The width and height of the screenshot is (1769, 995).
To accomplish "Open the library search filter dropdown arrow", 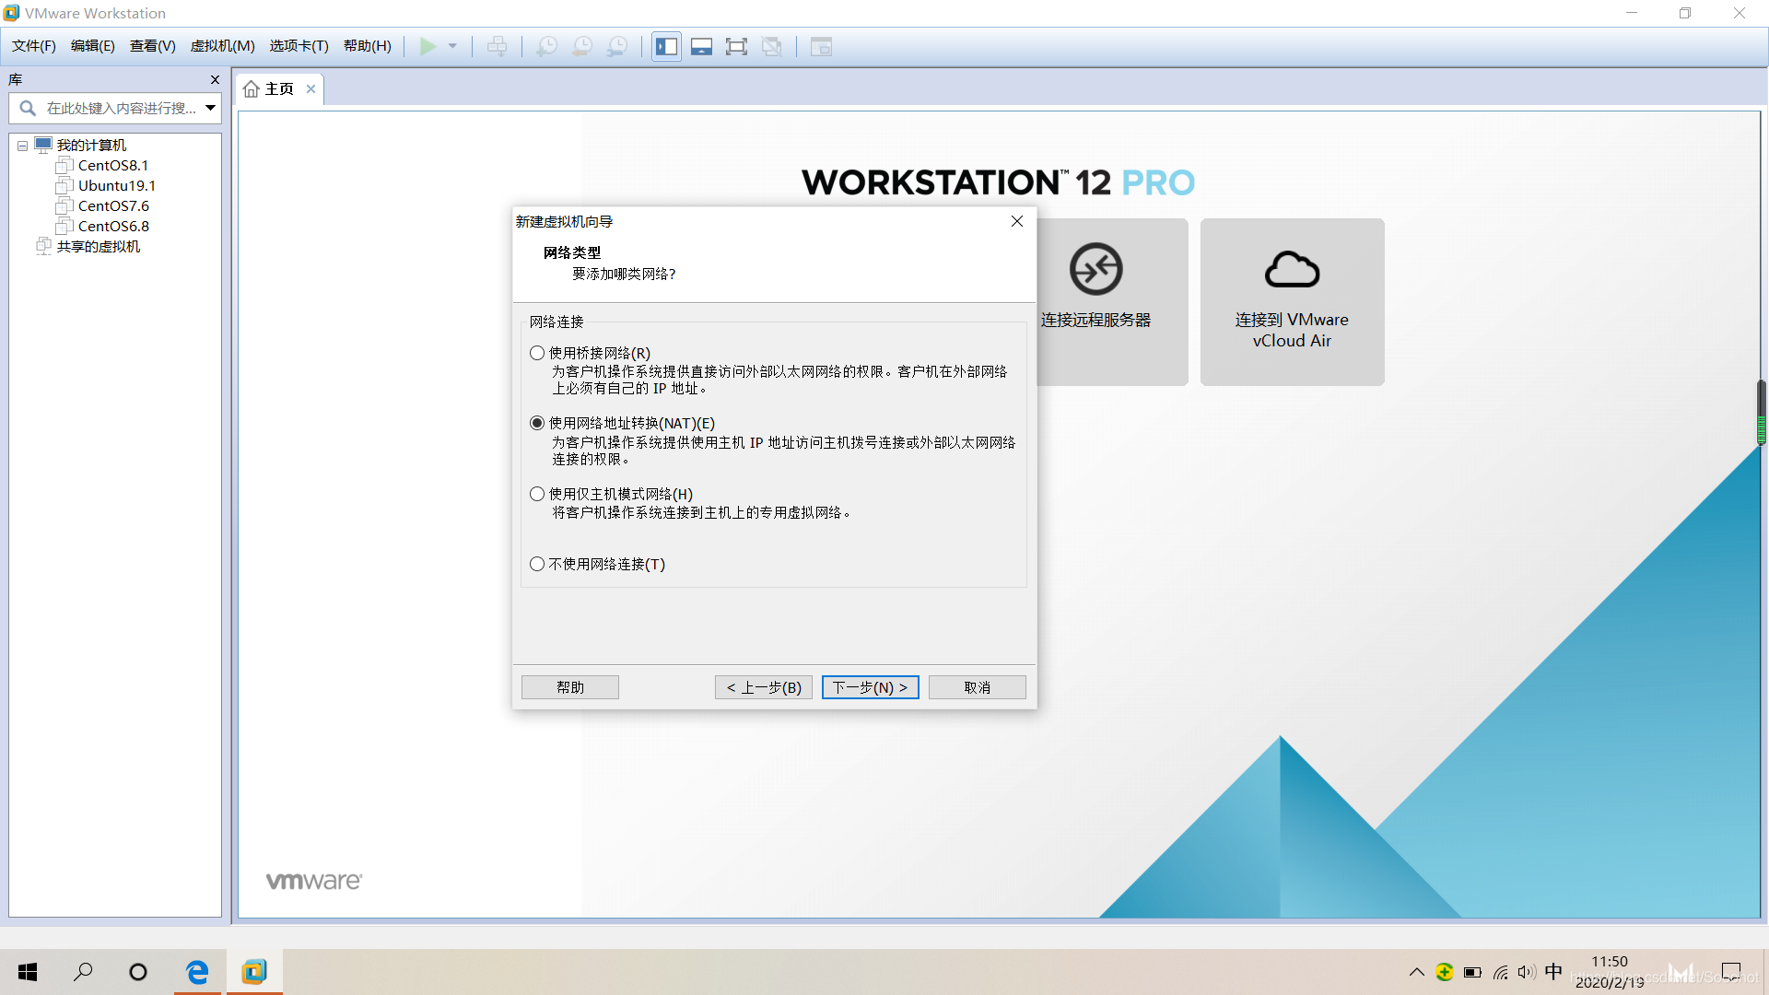I will point(211,109).
